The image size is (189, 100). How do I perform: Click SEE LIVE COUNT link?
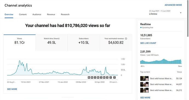click(148, 43)
